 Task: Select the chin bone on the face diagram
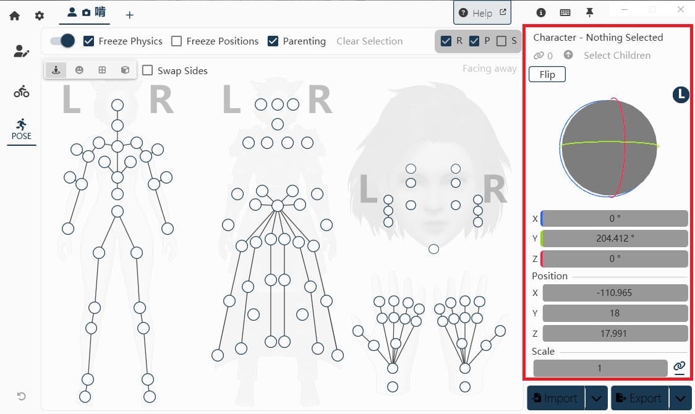[x=434, y=249]
